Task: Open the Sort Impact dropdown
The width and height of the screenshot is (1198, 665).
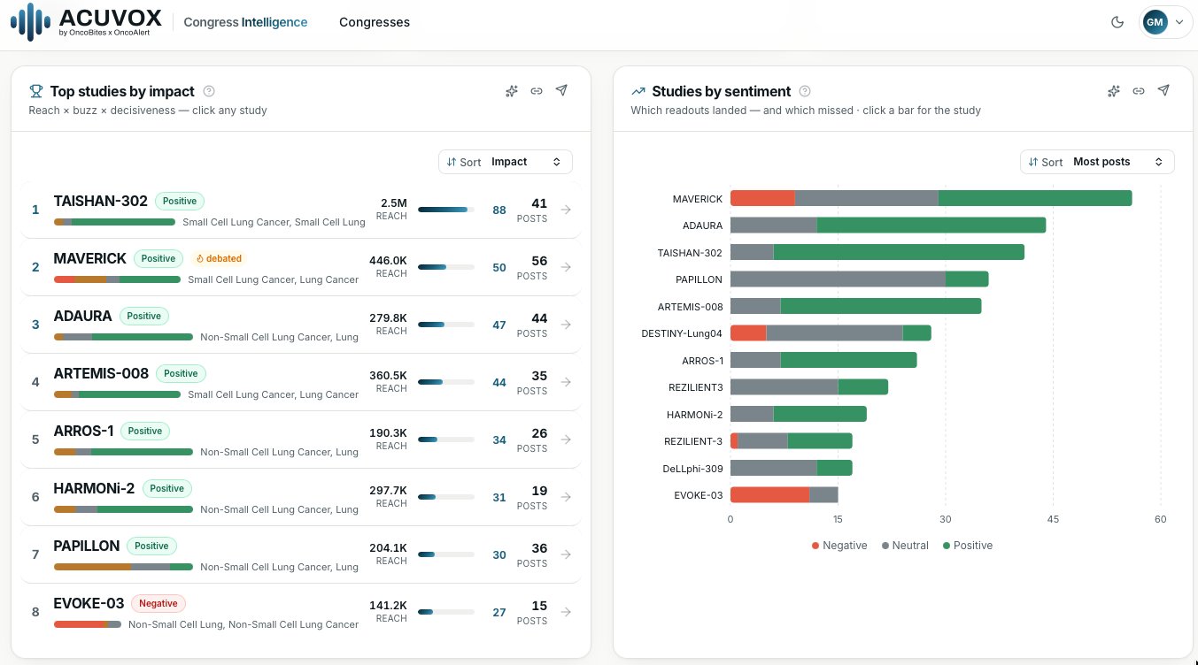Action: click(506, 162)
